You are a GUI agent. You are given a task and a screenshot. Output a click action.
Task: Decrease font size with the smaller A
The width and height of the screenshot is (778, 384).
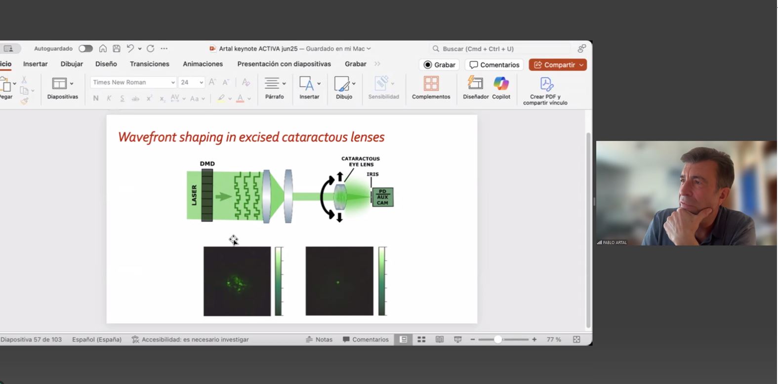pyautogui.click(x=226, y=82)
